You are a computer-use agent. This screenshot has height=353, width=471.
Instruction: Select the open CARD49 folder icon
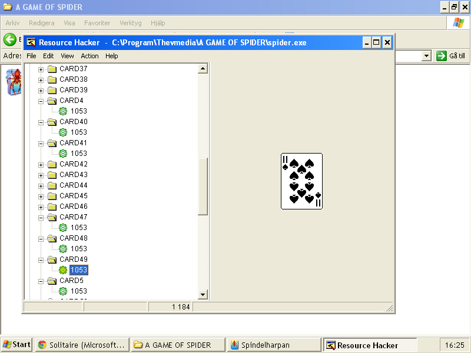pyautogui.click(x=52, y=259)
